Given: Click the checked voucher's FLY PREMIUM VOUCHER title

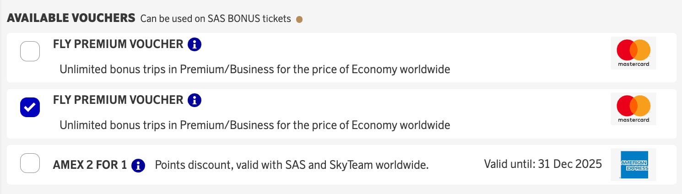Looking at the screenshot, I should coord(118,100).
